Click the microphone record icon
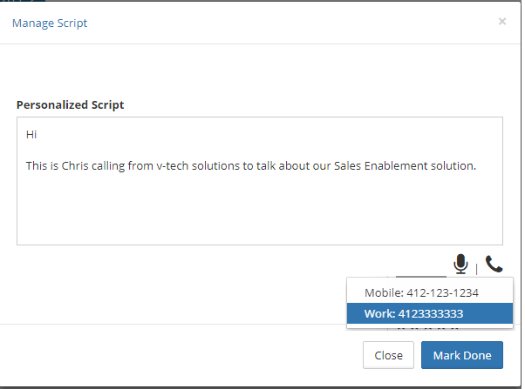Viewport: 525px width, 389px height. 460,264
